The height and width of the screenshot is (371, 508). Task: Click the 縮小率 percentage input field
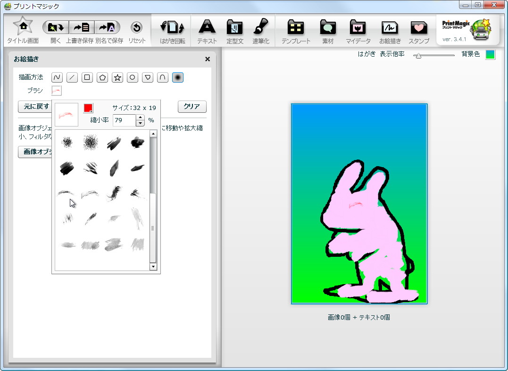tap(125, 120)
